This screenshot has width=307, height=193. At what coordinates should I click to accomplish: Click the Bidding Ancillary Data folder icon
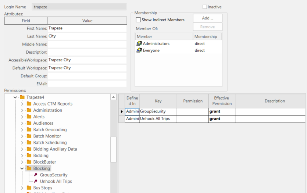(x=29, y=149)
